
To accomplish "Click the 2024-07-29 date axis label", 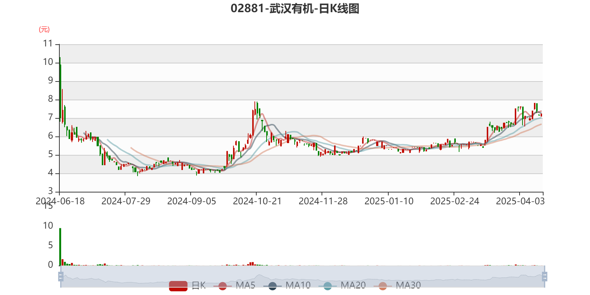I will [x=126, y=201].
